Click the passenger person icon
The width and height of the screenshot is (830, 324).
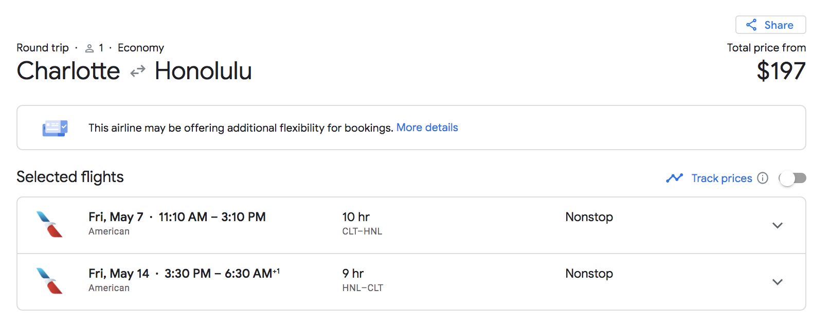[x=91, y=47]
